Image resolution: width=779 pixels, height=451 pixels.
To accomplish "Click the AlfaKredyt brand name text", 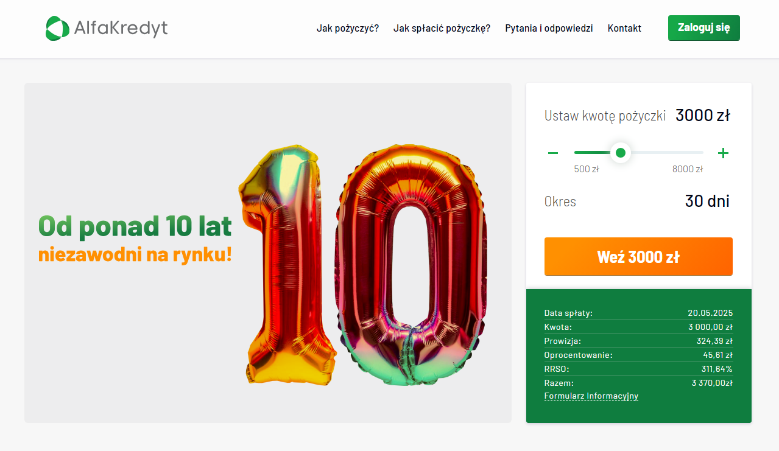I will point(121,28).
